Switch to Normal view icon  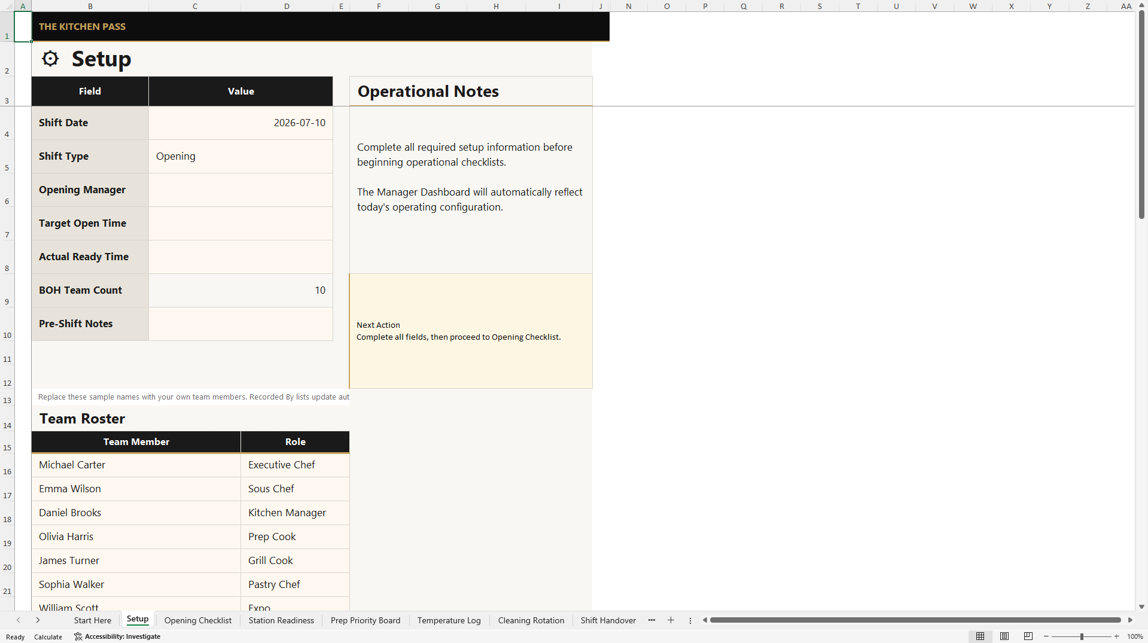(x=980, y=636)
